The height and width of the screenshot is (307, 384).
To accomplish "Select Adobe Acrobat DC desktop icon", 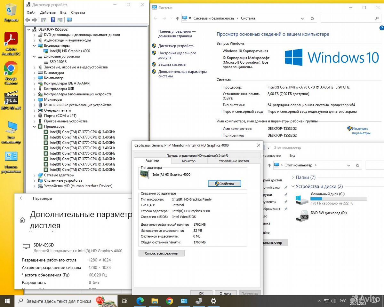I will pos(11,44).
